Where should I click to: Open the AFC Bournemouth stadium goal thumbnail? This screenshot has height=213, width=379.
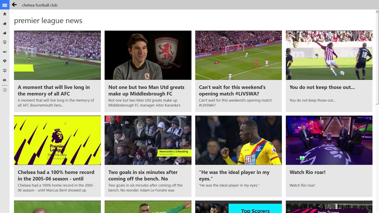[57, 55]
